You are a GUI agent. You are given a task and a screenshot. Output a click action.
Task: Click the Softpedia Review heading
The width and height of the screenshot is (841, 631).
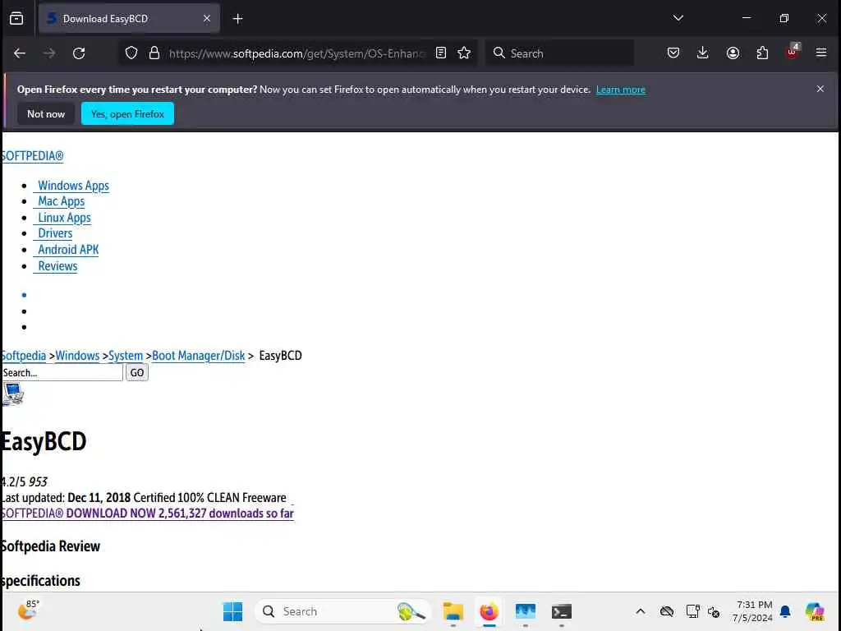(x=50, y=546)
